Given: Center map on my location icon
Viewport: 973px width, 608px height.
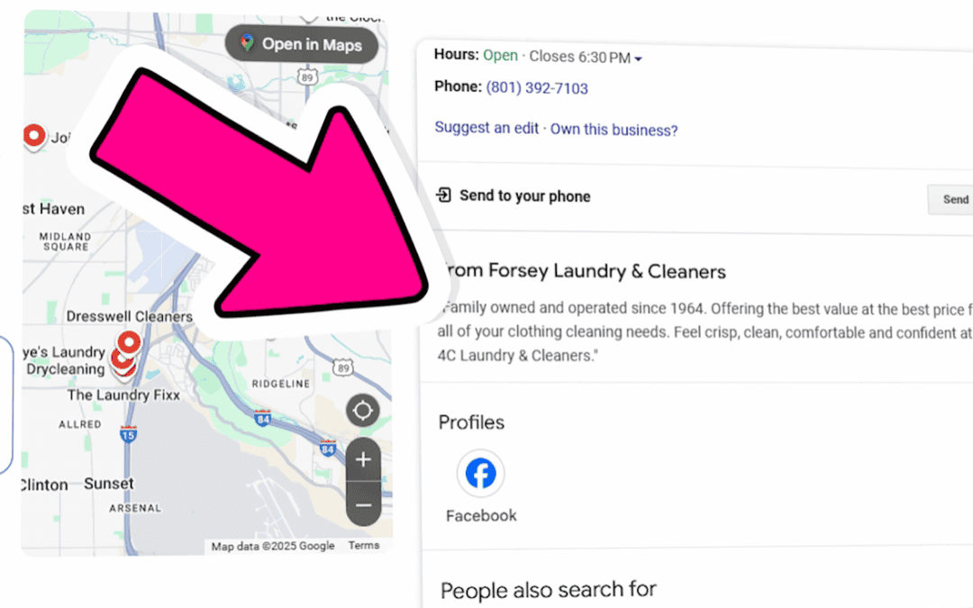Looking at the screenshot, I should (363, 410).
